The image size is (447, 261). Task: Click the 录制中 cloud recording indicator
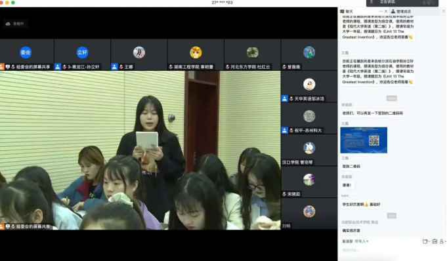click(x=15, y=24)
